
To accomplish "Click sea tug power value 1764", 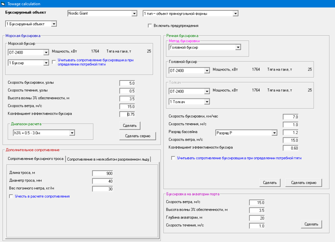I will [x=95, y=51].
